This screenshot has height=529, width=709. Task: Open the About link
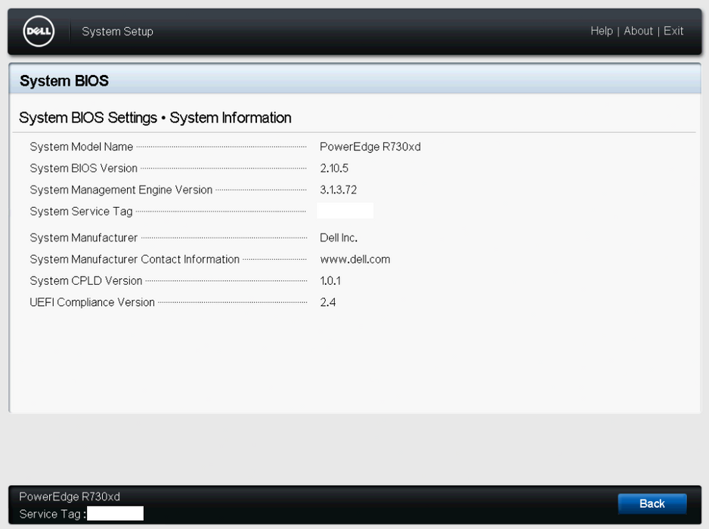(638, 31)
